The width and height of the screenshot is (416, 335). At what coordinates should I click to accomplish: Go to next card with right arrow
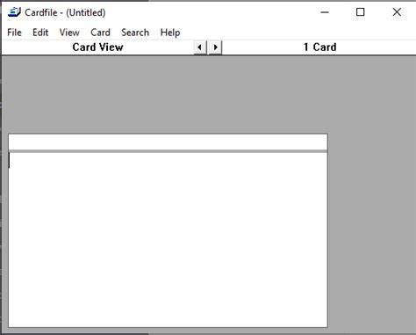pyautogui.click(x=215, y=47)
